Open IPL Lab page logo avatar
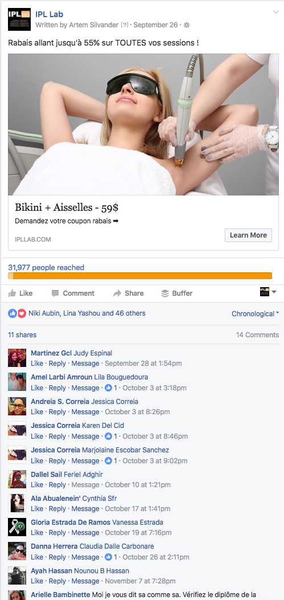This screenshot has width=284, height=600. [x=19, y=19]
